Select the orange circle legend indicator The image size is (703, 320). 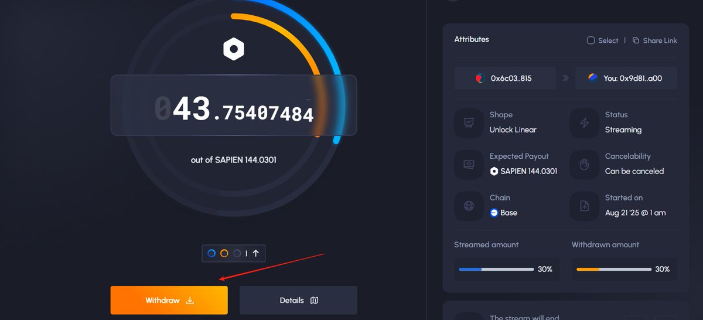tap(224, 253)
